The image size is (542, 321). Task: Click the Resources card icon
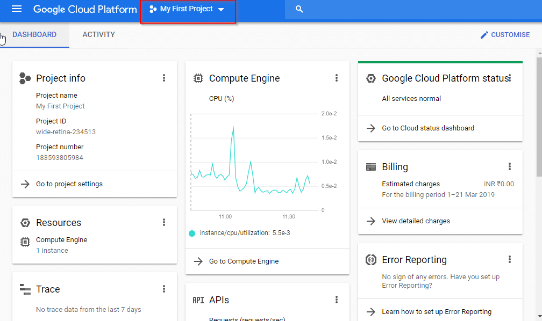[25, 223]
